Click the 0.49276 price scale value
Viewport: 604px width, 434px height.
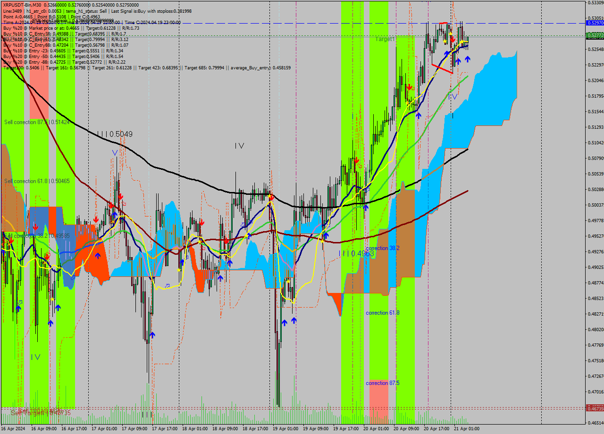[x=596, y=251]
